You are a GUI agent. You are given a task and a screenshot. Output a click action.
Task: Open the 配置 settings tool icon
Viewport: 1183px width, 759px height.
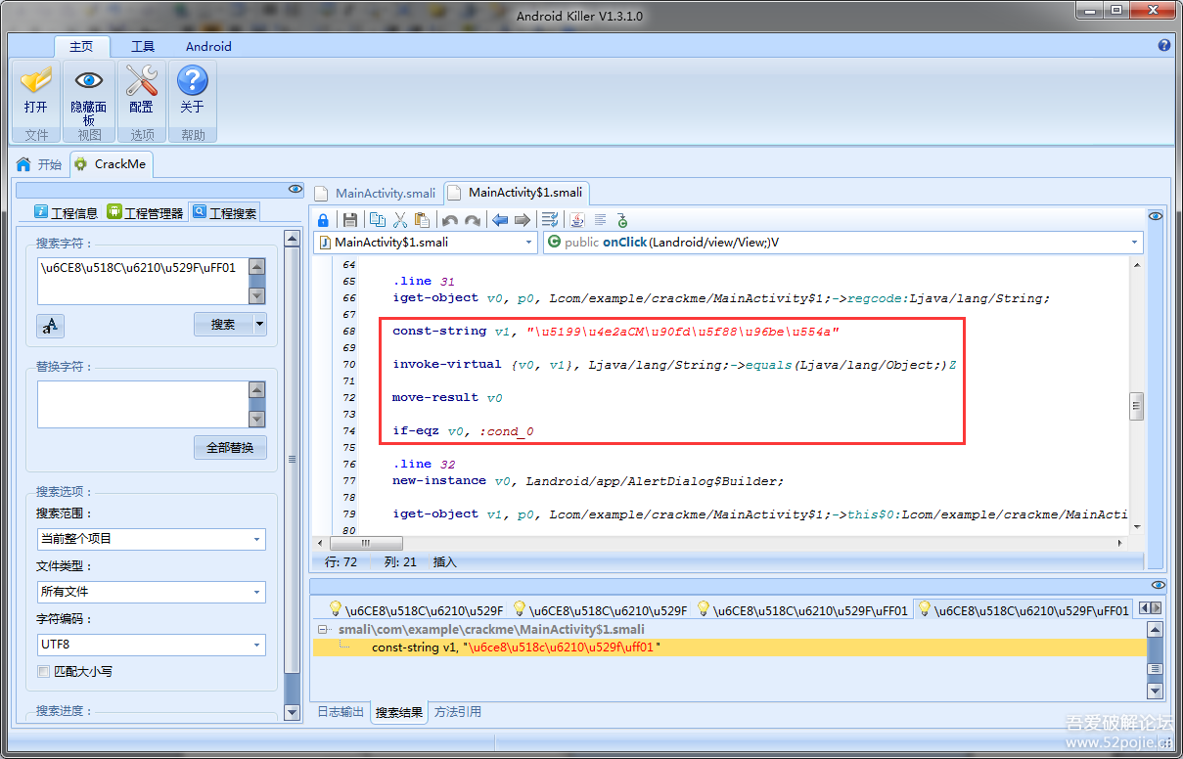[141, 92]
